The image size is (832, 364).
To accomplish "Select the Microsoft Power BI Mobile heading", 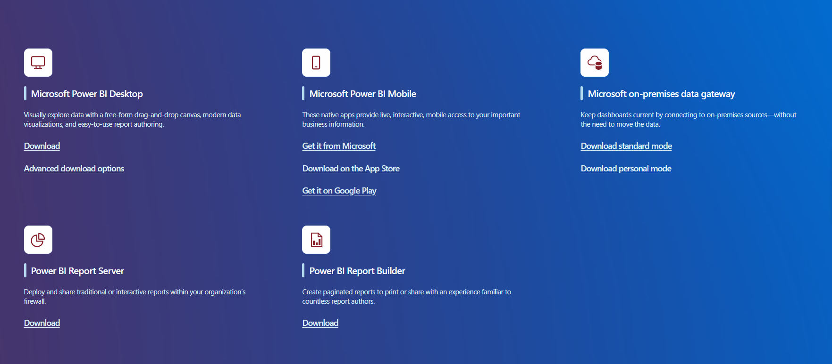I will (363, 94).
